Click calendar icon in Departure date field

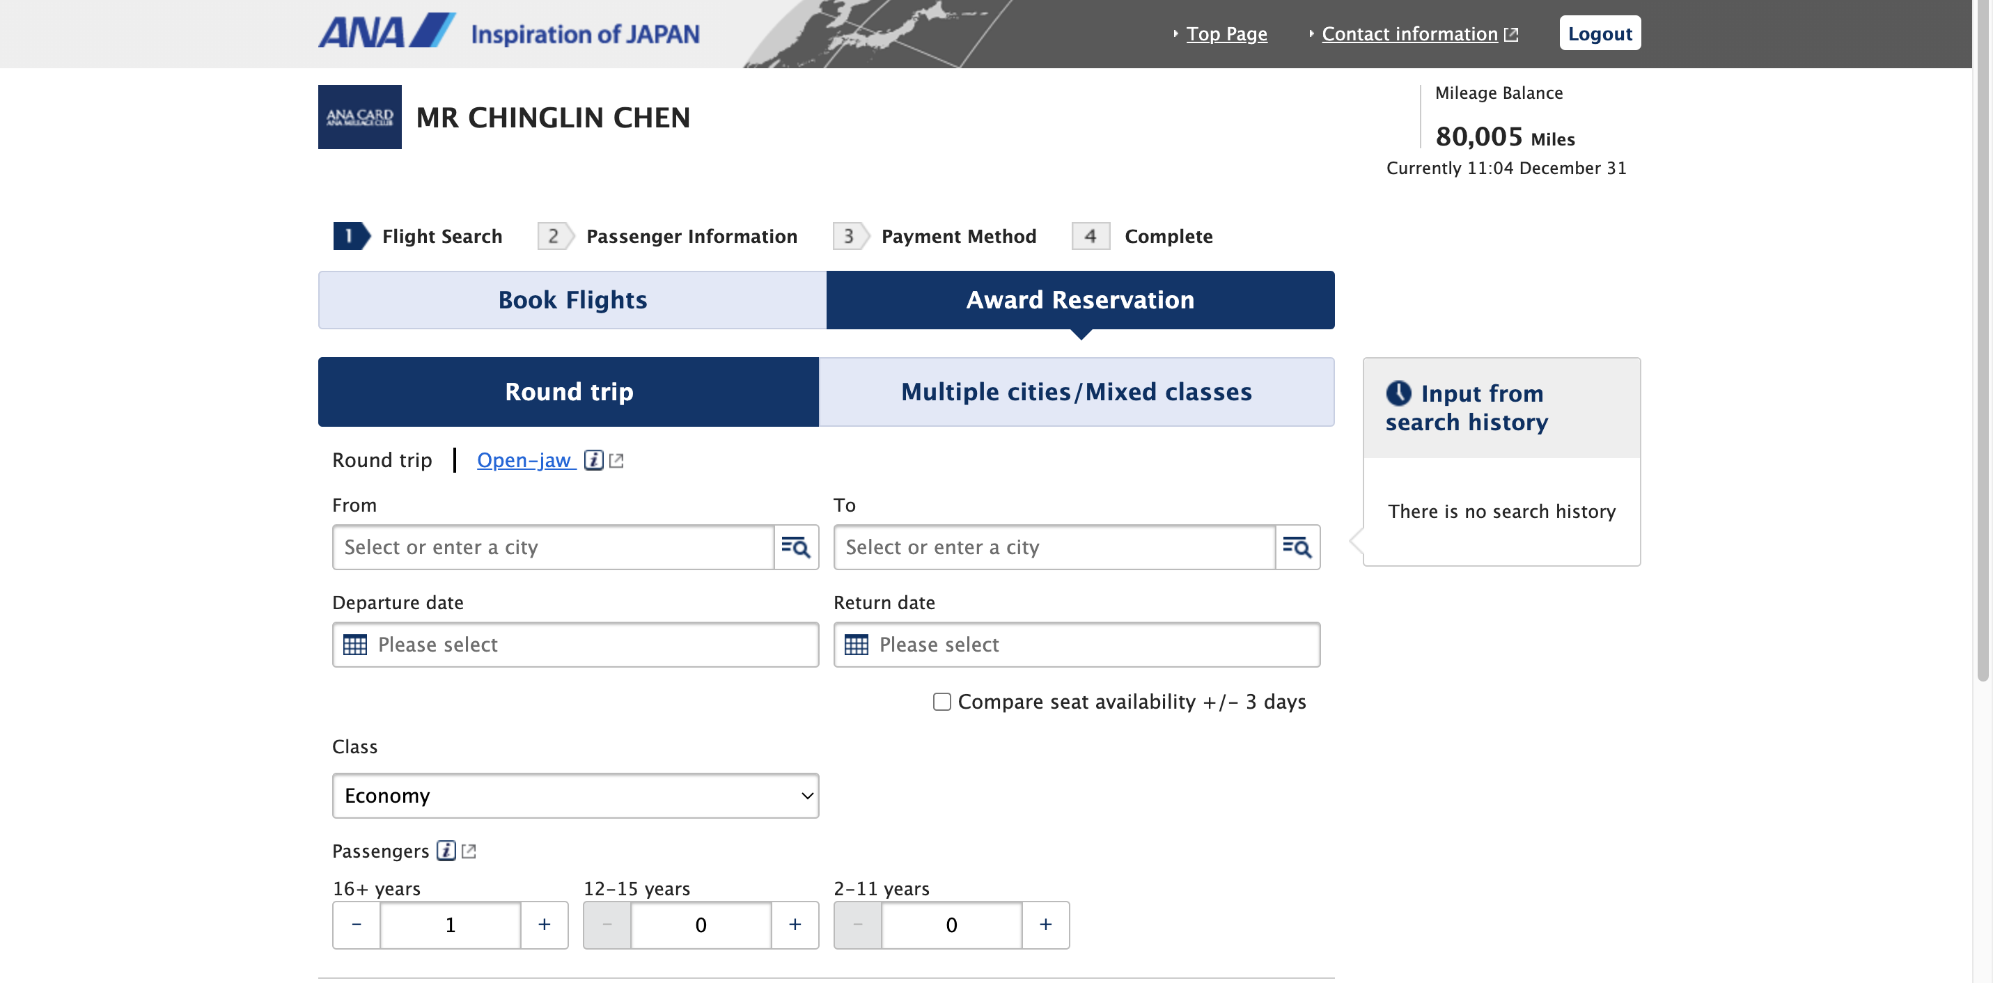point(355,644)
